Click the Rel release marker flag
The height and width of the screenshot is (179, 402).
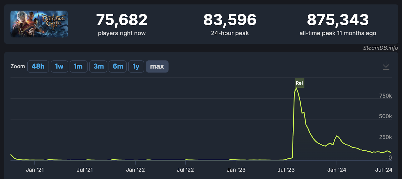point(299,83)
